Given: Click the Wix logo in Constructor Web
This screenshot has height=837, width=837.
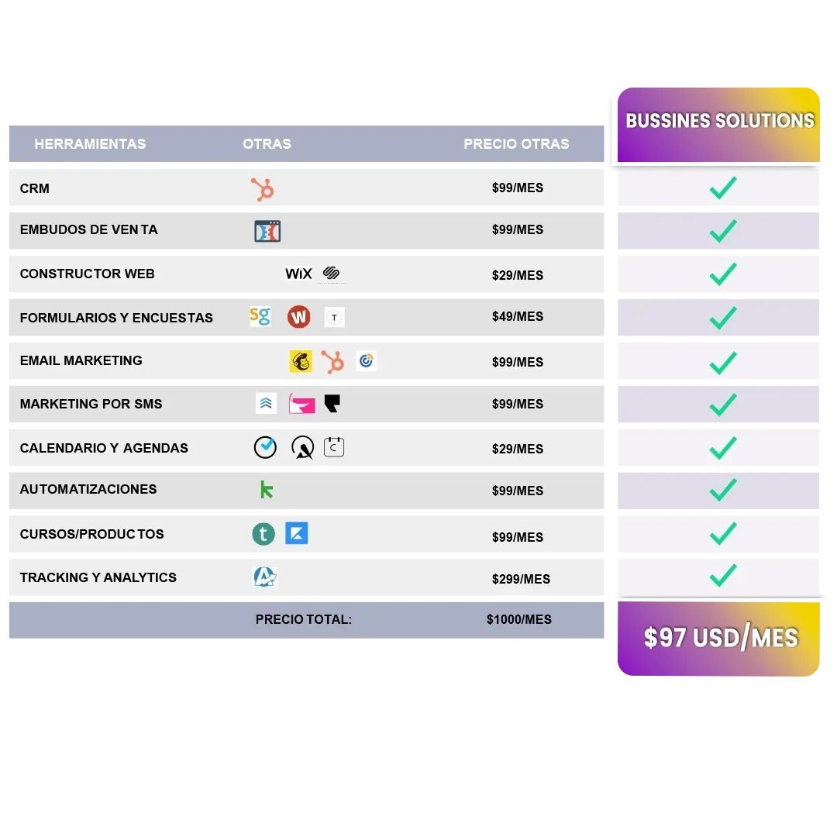Looking at the screenshot, I should pyautogui.click(x=298, y=274).
